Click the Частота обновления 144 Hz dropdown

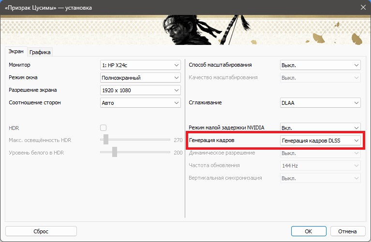(320, 166)
